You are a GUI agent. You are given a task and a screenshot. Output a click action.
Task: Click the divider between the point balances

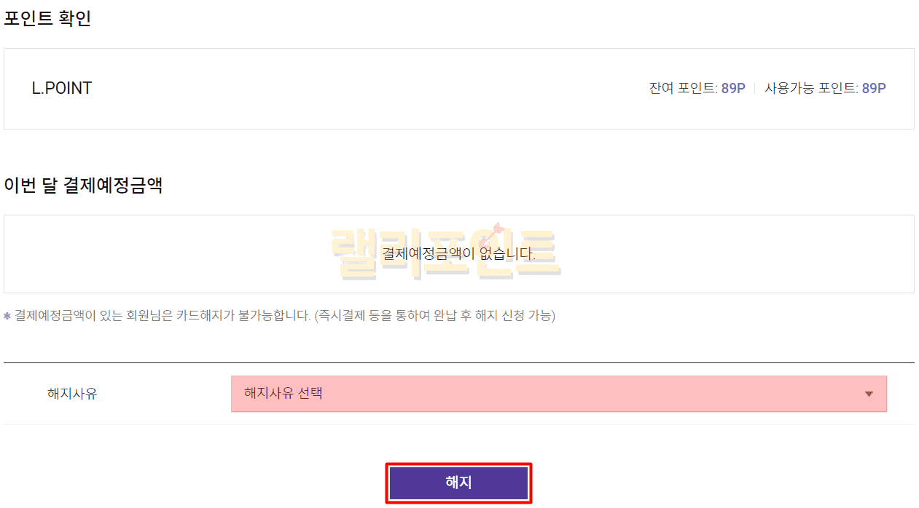point(755,89)
